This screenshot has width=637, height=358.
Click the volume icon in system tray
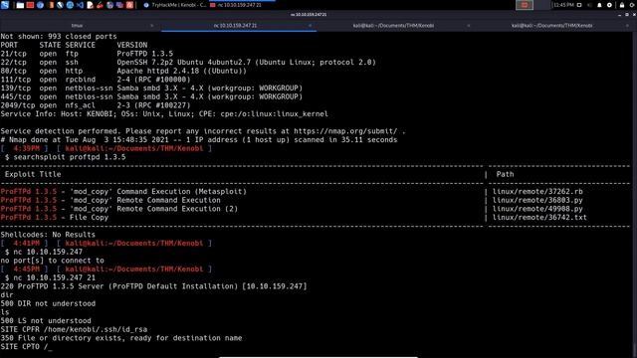589,5
